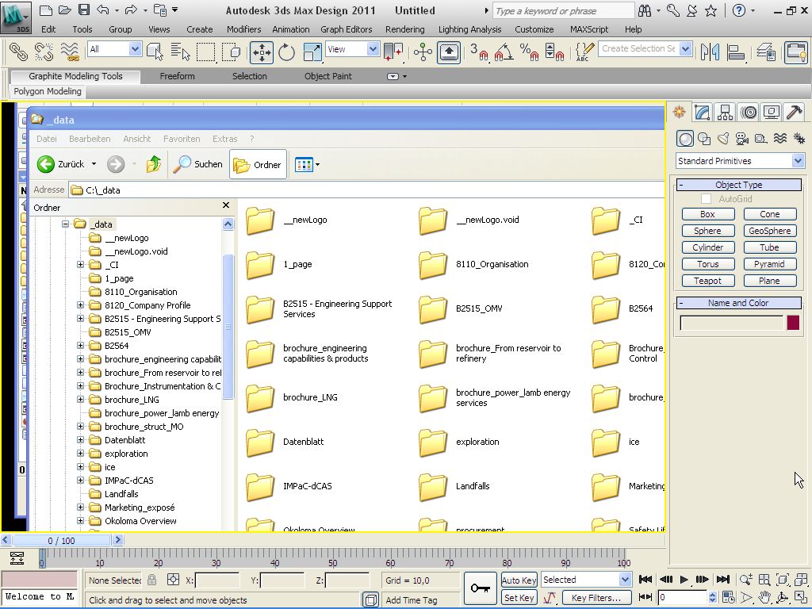Click Play Animation button

(684, 580)
